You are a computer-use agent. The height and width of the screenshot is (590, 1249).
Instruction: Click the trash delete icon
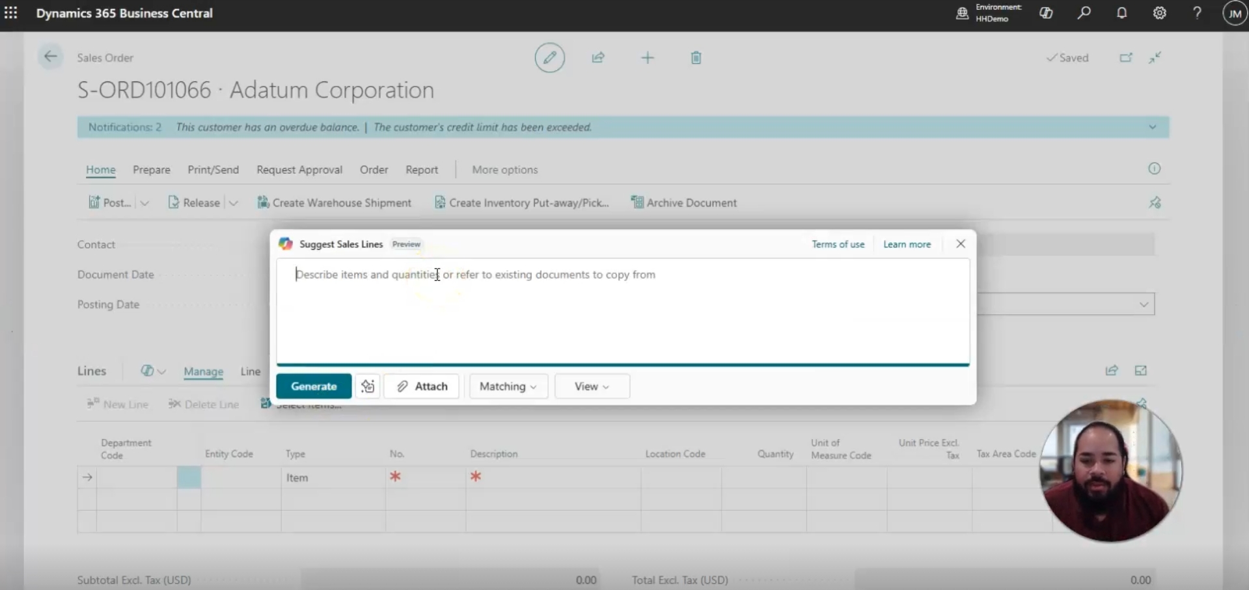696,58
